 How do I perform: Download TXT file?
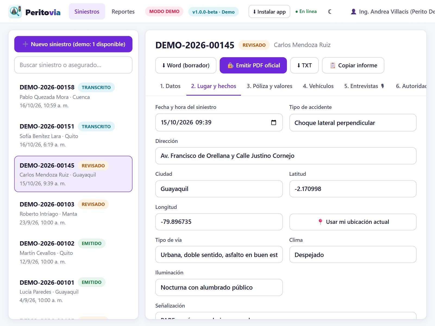coord(304,65)
